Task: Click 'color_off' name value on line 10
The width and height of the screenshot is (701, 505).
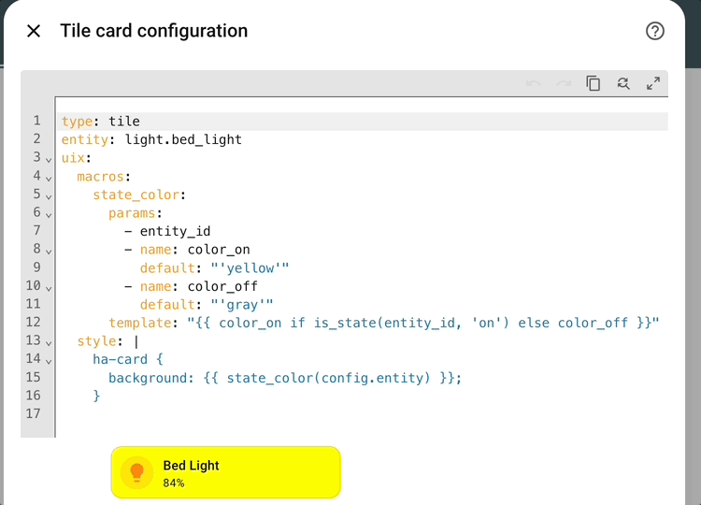Action: coord(222,286)
